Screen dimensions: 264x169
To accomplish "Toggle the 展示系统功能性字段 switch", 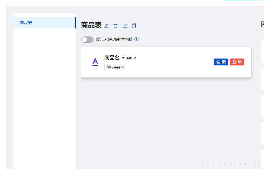I will (87, 40).
